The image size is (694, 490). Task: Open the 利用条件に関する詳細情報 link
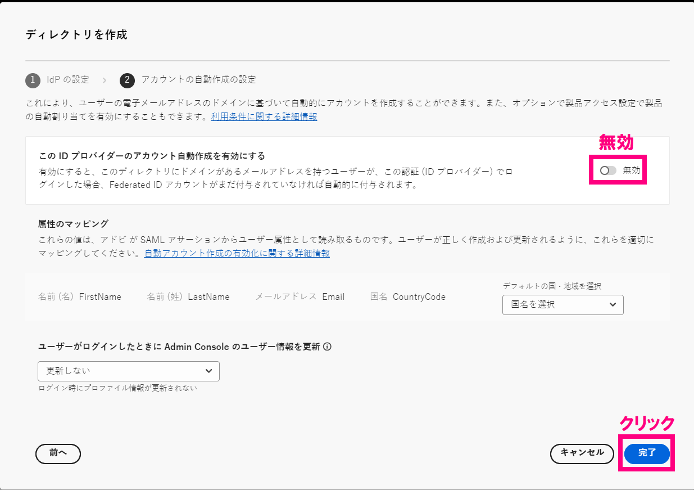click(x=264, y=117)
